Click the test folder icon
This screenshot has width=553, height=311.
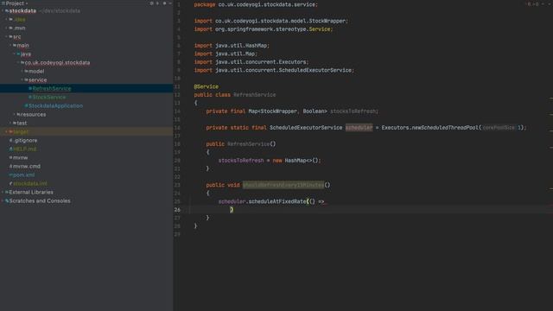point(15,123)
